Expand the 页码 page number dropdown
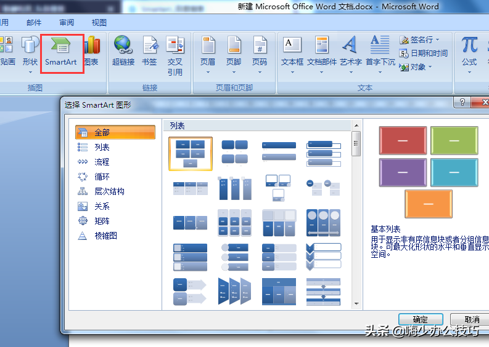 260,72
